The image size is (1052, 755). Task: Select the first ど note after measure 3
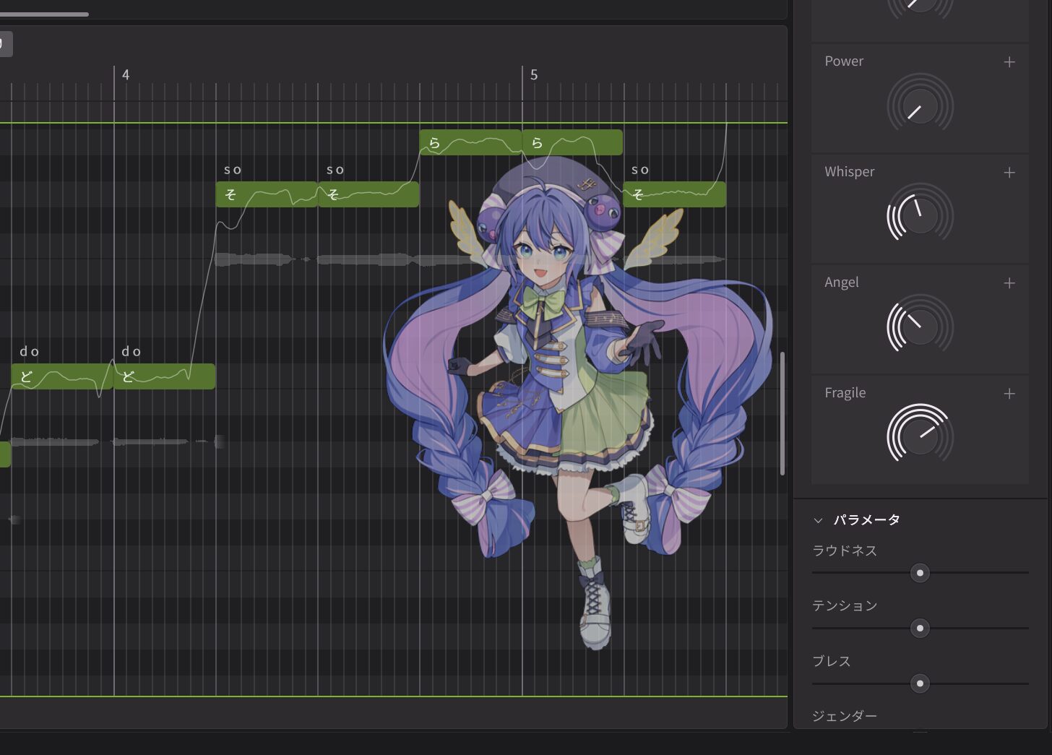point(62,376)
